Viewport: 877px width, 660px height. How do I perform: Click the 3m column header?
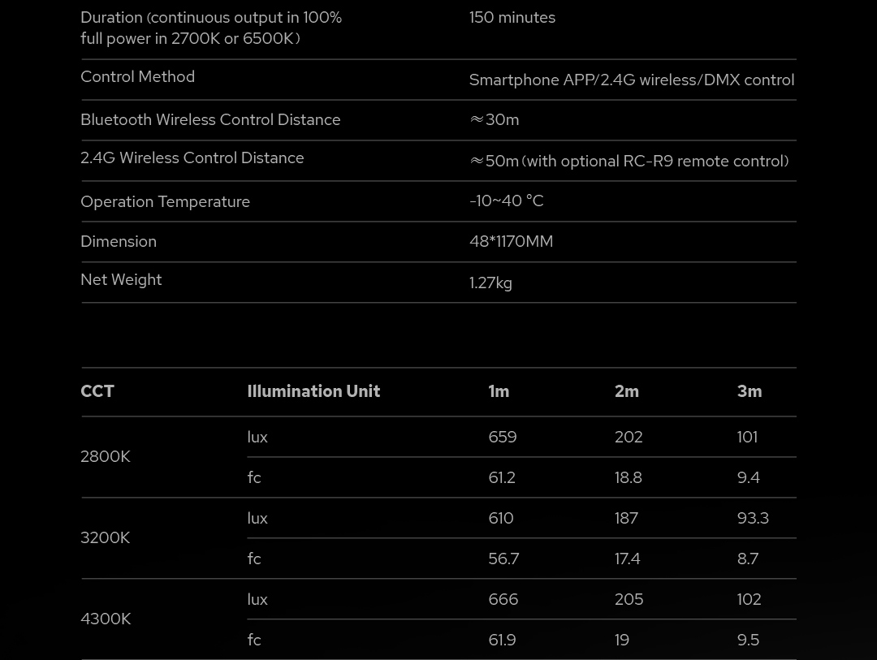pos(749,391)
